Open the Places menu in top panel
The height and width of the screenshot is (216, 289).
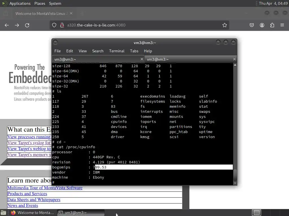coord(40,3)
